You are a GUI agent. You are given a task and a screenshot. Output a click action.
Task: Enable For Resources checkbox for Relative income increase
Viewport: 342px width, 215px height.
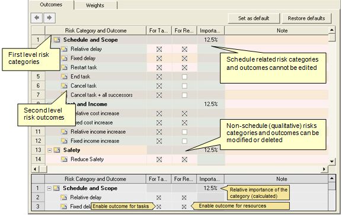pyautogui.click(x=184, y=132)
